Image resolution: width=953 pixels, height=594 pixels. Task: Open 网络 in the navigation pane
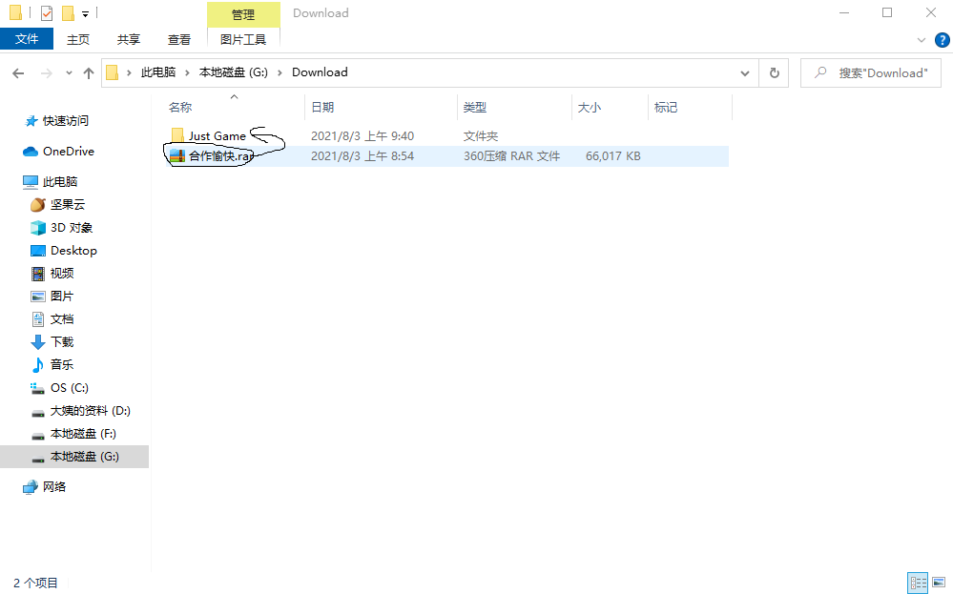[x=53, y=487]
